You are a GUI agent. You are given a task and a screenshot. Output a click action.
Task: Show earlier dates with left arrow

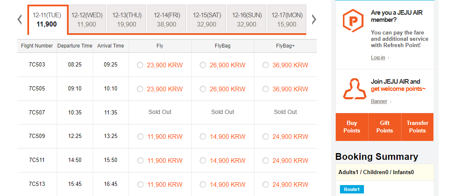click(x=20, y=20)
